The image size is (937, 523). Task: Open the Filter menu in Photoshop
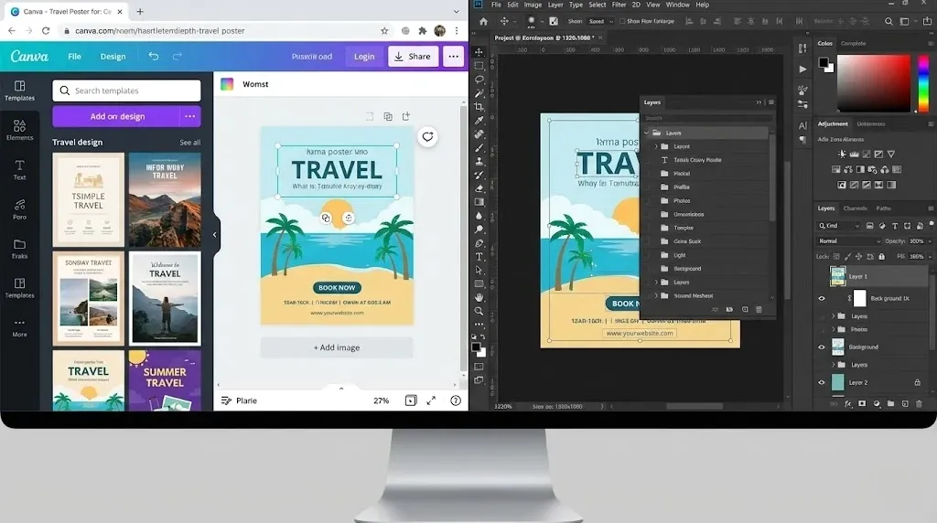pos(619,5)
